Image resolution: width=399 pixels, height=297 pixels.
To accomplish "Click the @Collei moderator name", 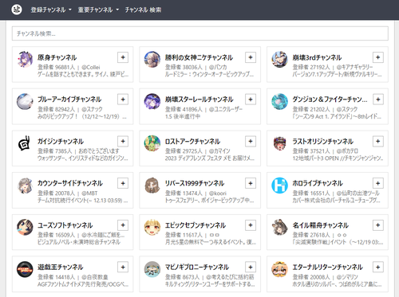I will click(91, 68).
